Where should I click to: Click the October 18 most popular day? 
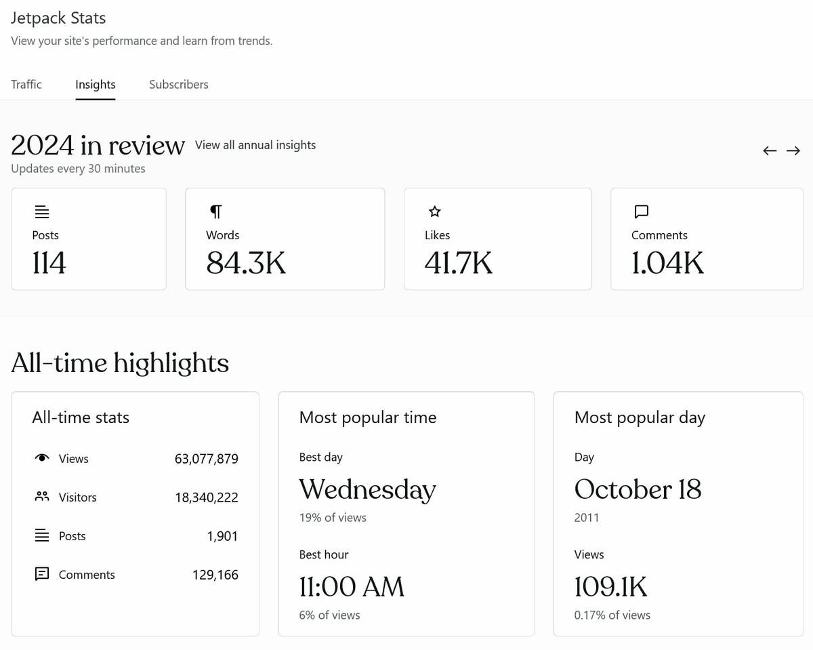click(638, 489)
